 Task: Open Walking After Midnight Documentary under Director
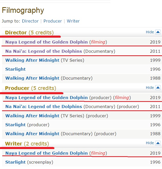click(x=32, y=78)
